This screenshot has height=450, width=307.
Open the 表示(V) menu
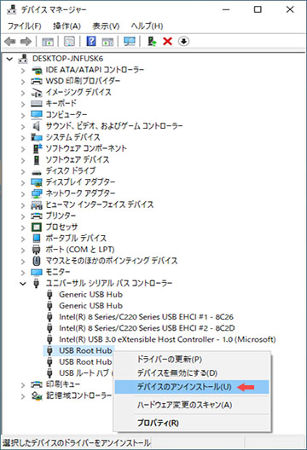click(x=106, y=26)
